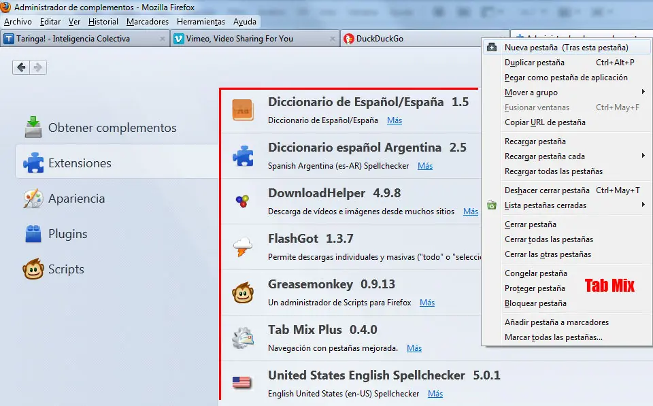Switch to the Taringa! Inteligencia Colectiva tab
This screenshot has width=653, height=406.
85,39
